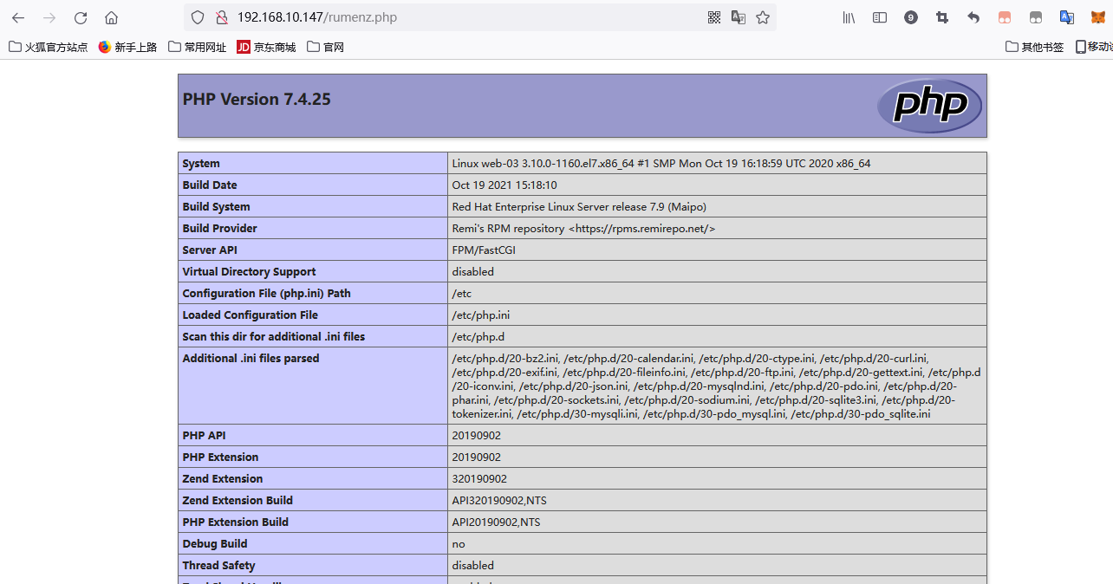Open the Library bookshelf icon
The width and height of the screenshot is (1113, 584).
point(849,17)
